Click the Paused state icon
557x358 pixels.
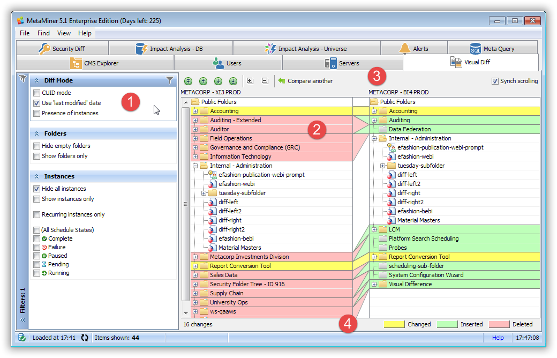(x=44, y=256)
